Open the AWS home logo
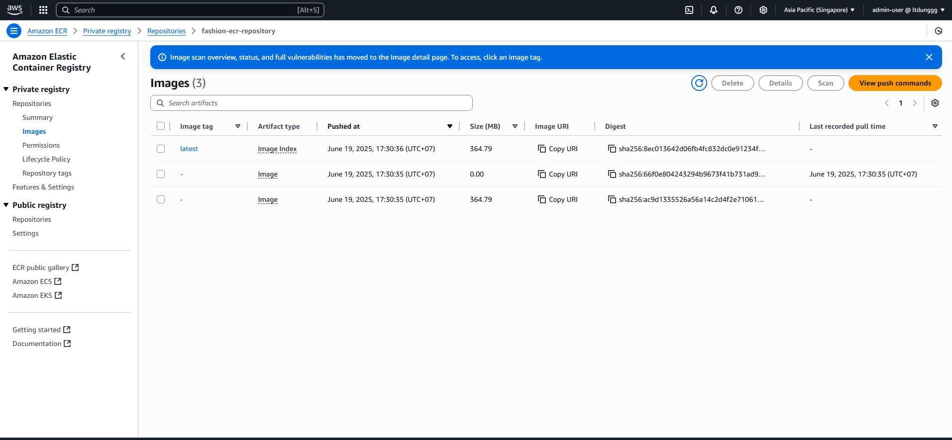This screenshot has height=440, width=952. pyautogui.click(x=15, y=10)
